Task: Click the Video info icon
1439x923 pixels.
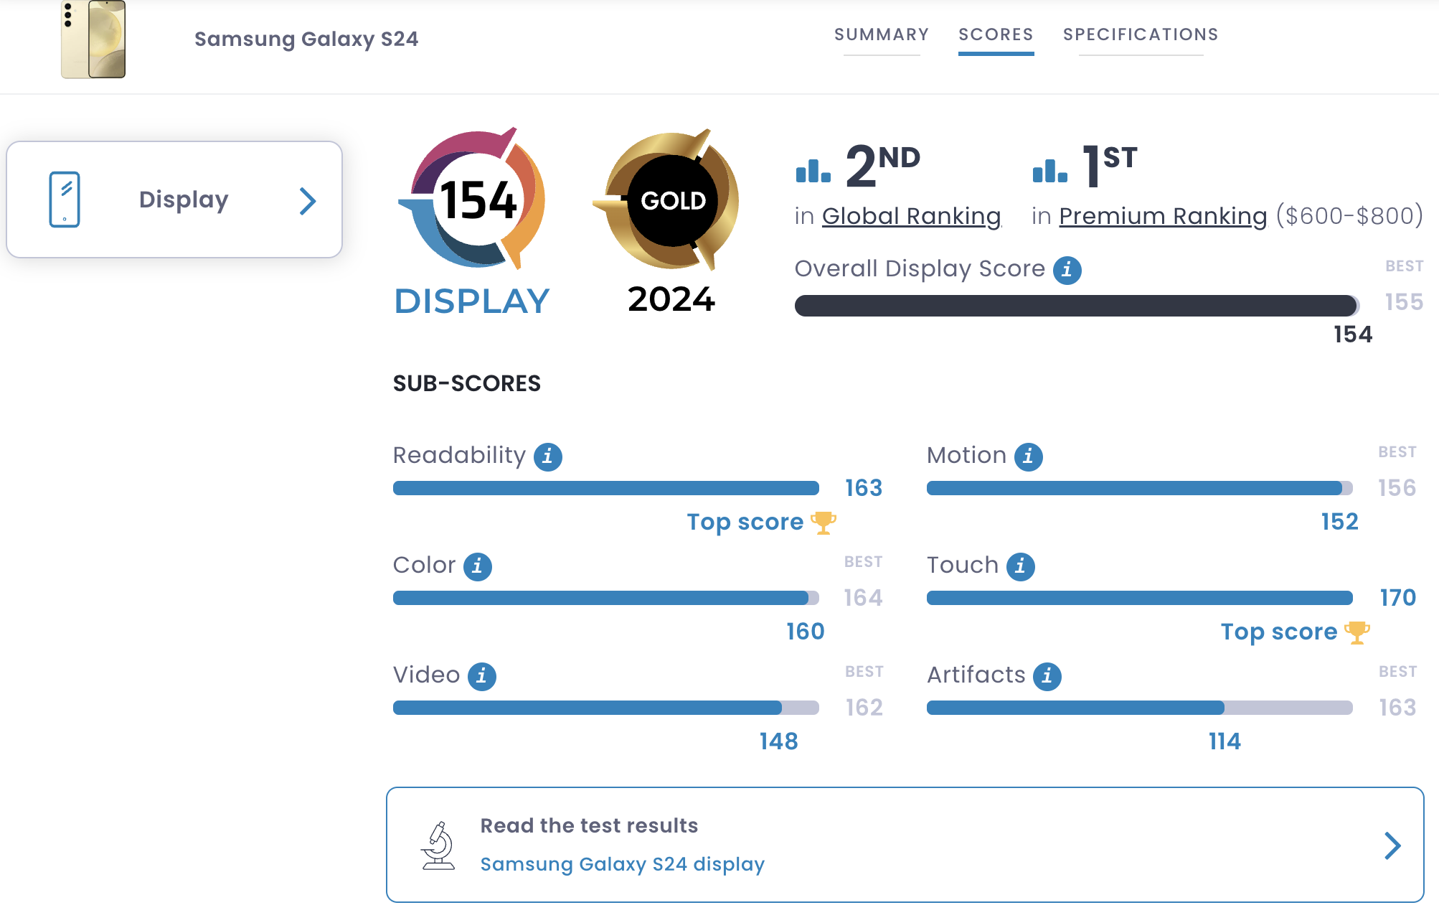Action: (481, 676)
